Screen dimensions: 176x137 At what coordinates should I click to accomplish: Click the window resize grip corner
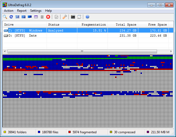(173, 133)
